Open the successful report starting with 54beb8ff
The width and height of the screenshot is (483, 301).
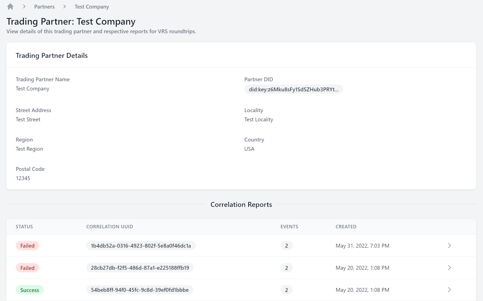pyautogui.click(x=449, y=290)
